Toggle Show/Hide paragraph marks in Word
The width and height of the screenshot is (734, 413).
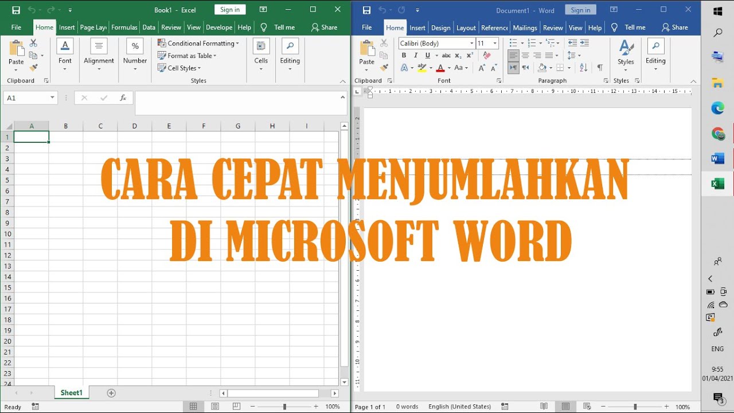[600, 68]
